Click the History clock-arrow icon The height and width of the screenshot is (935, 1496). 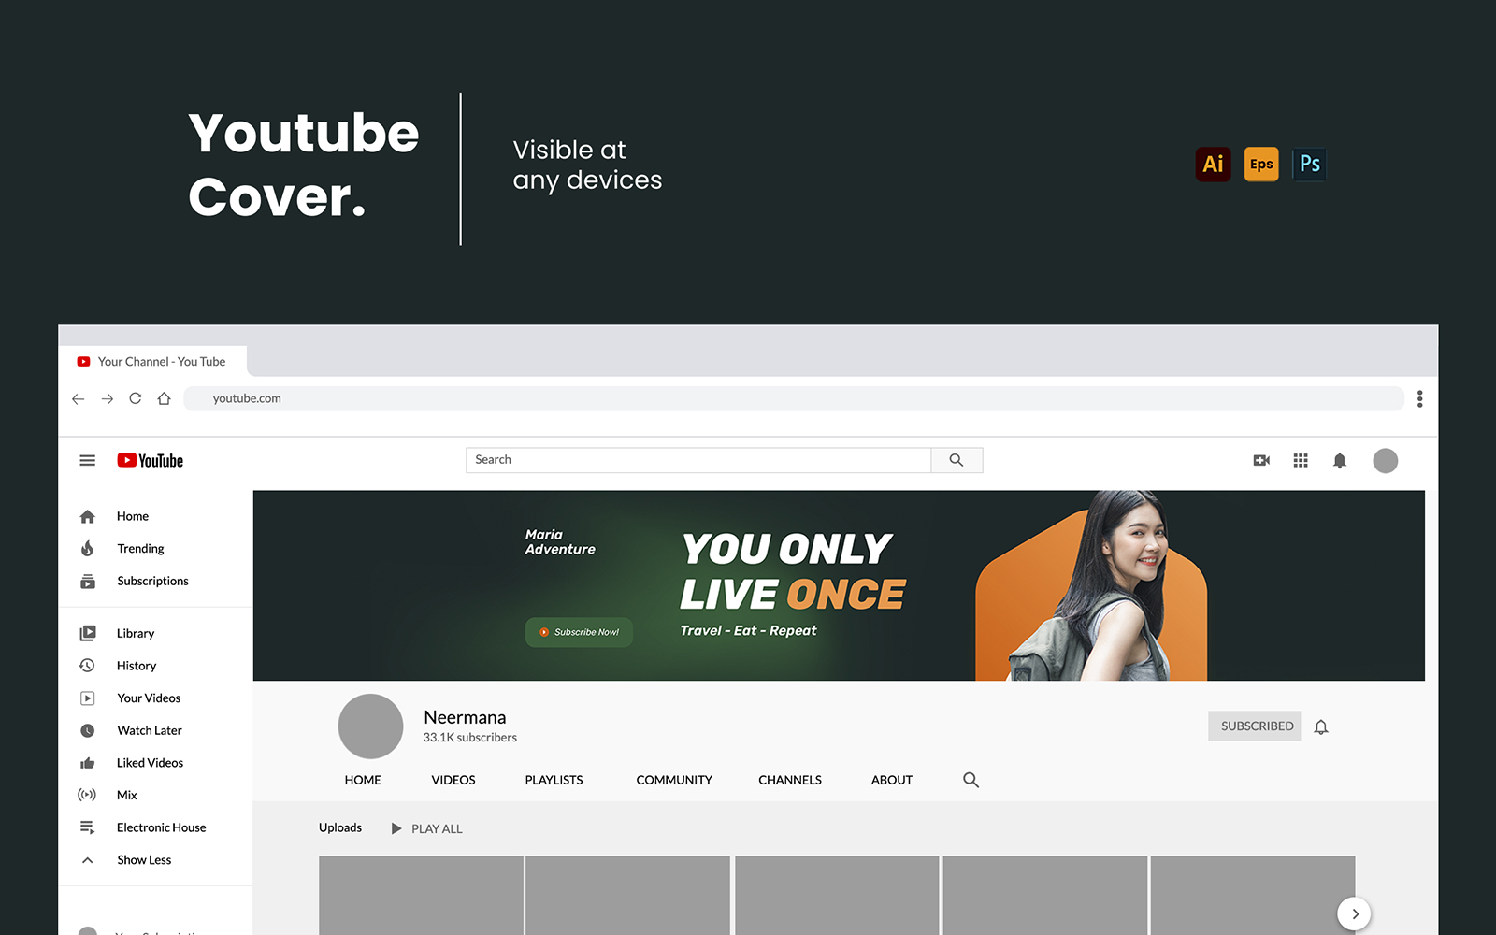[x=88, y=666]
